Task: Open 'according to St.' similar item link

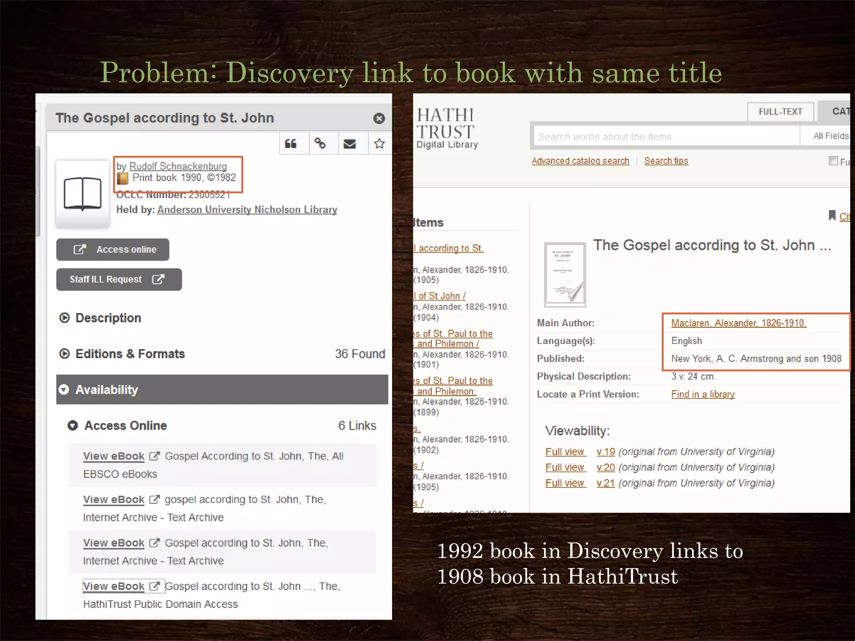Action: pos(449,248)
